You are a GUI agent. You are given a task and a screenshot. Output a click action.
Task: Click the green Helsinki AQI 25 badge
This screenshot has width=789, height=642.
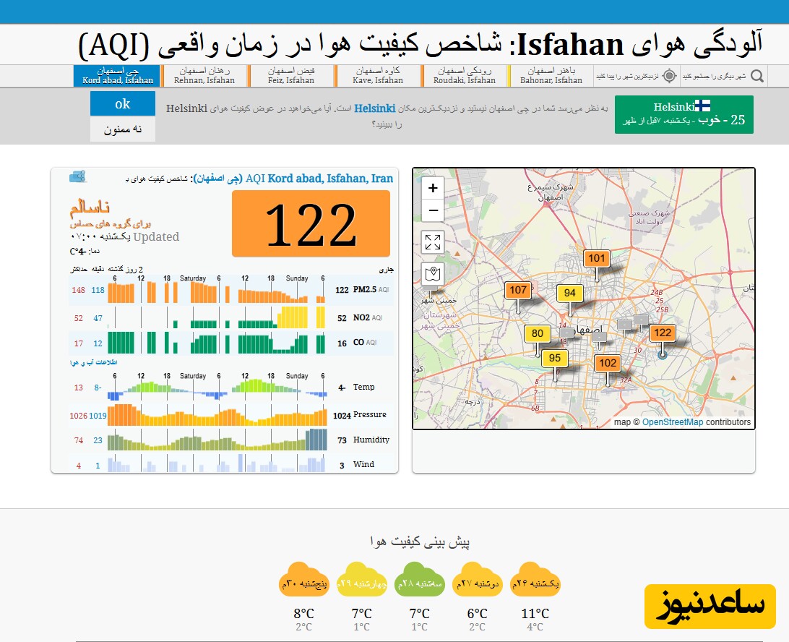click(x=684, y=114)
